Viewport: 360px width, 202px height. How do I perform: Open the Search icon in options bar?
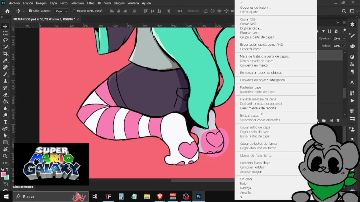pyautogui.click(x=344, y=11)
